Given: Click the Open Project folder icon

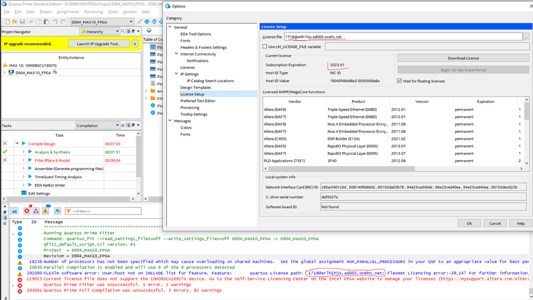Looking at the screenshot, I should click(x=15, y=22).
